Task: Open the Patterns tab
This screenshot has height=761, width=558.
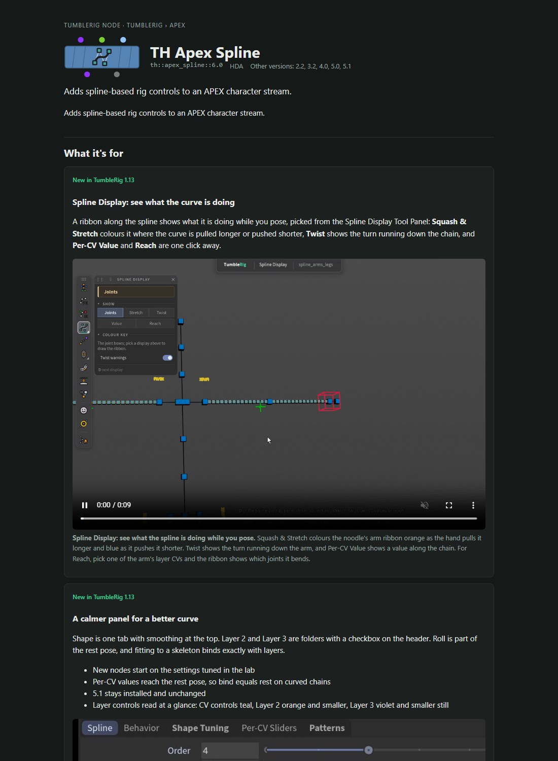Action: tap(327, 728)
